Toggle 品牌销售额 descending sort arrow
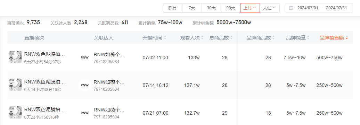Viewport: 360px width, 125px height. point(347,38)
